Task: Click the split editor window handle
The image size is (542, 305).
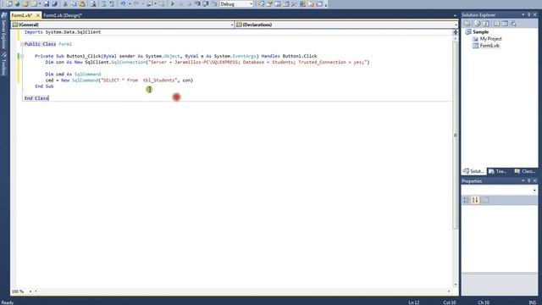Action: tap(456, 32)
